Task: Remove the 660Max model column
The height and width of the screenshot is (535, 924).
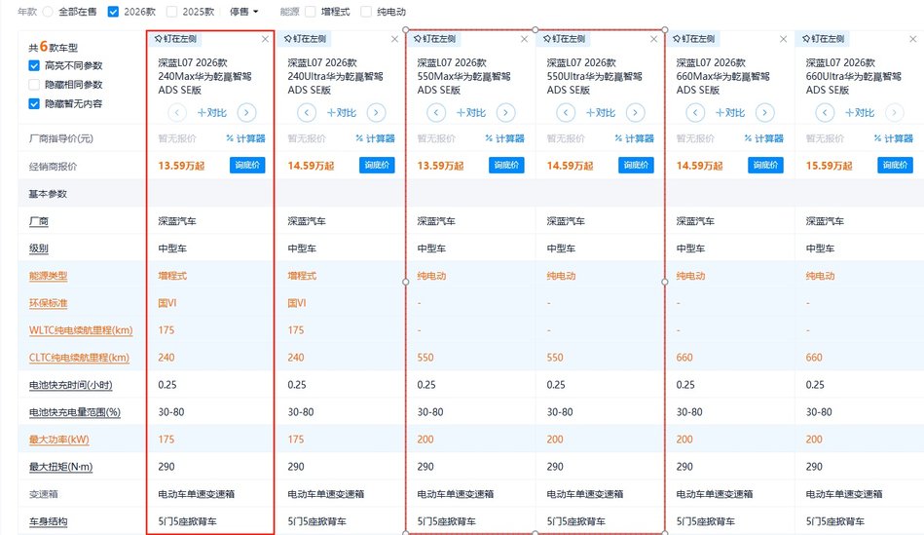Action: 783,39
